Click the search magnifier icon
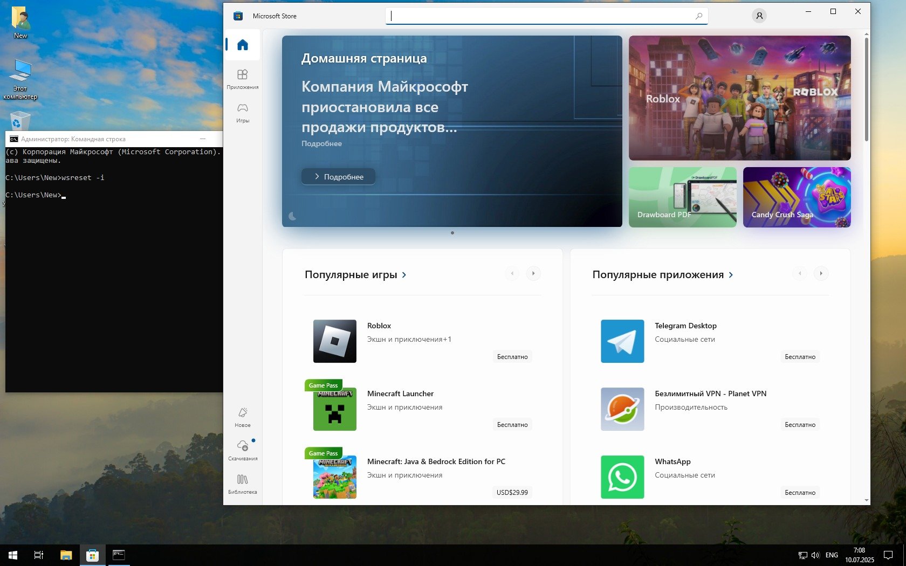The width and height of the screenshot is (906, 566). coord(698,16)
